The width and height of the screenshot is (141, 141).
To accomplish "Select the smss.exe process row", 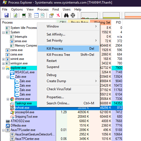I will pos(21,41).
